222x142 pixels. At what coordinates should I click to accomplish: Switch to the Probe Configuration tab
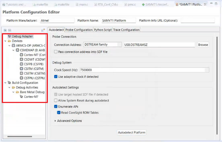[79, 30]
